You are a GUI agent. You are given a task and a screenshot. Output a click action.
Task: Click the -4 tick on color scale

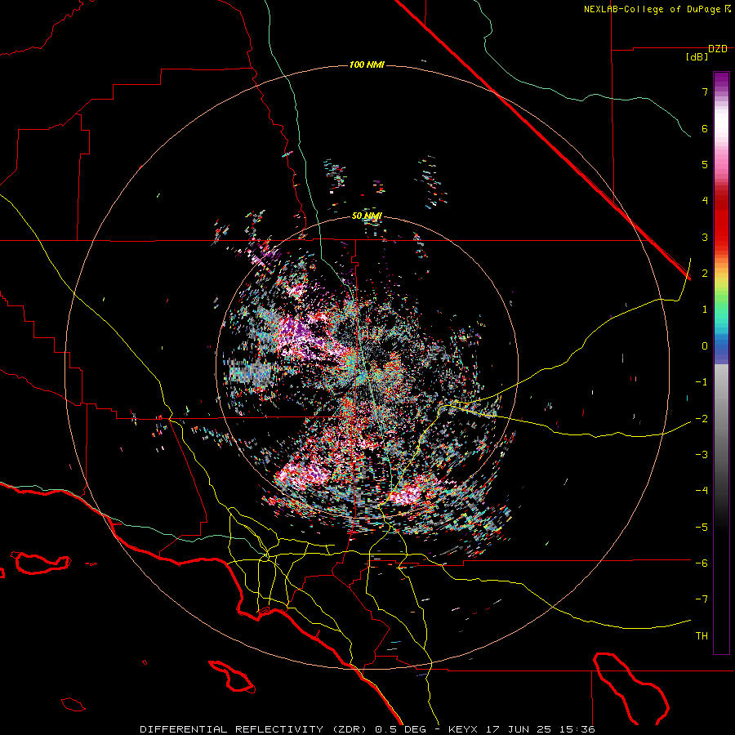[702, 491]
